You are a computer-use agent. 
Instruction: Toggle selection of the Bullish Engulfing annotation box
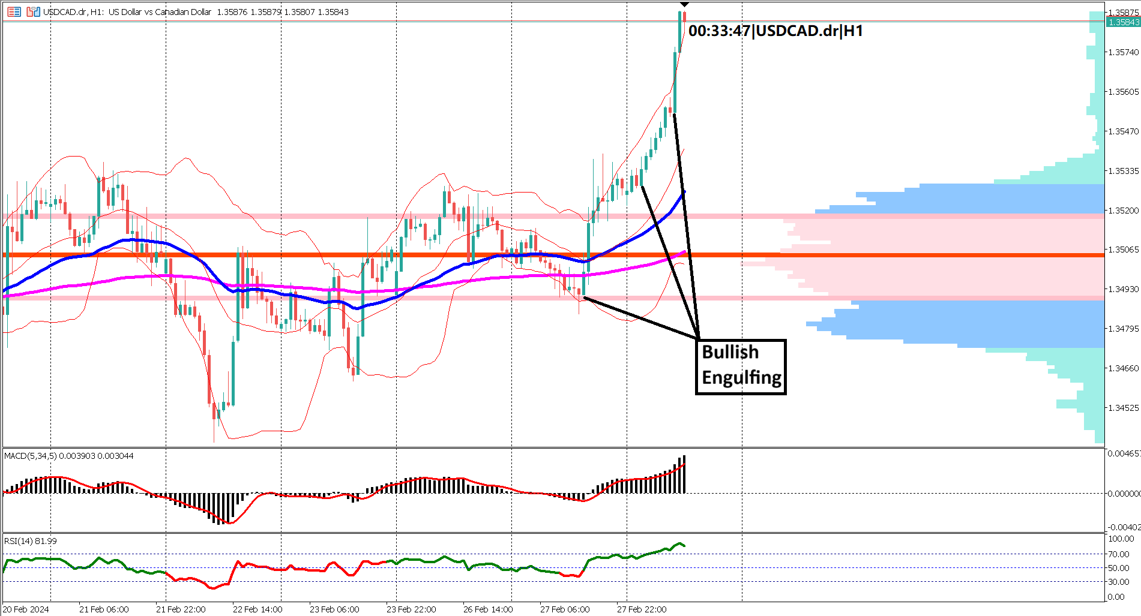741,366
